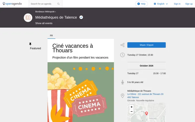Click the globe language icon
195x122 pixels.
click(155, 4)
